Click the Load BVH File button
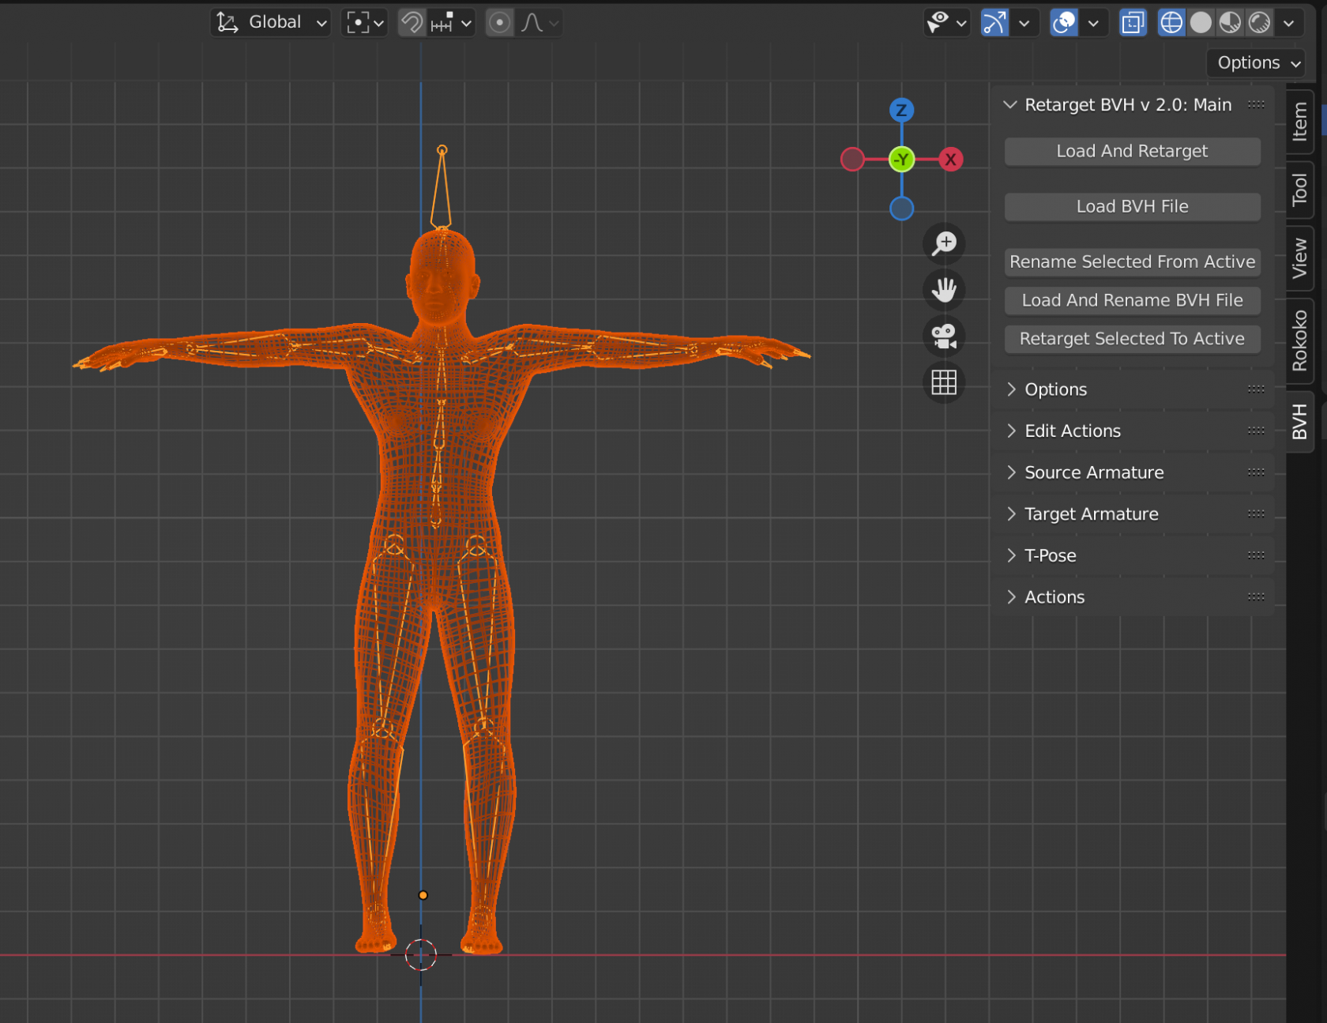The width and height of the screenshot is (1327, 1023). 1132,206
